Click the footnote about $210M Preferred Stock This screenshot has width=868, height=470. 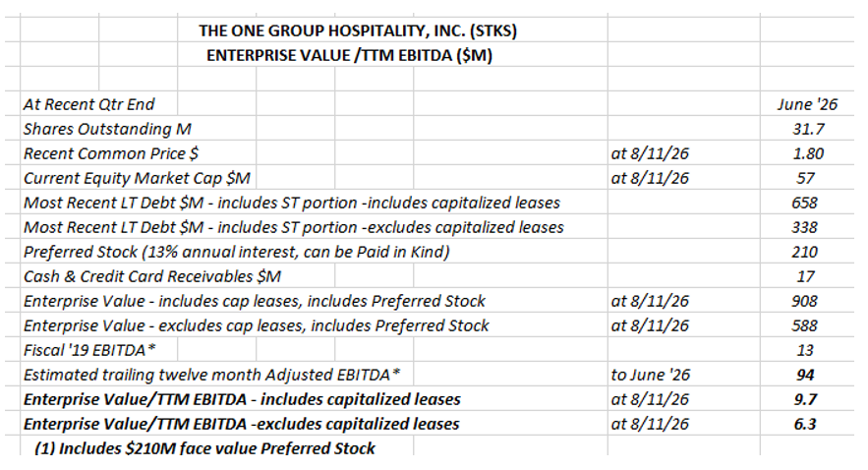coord(204,447)
